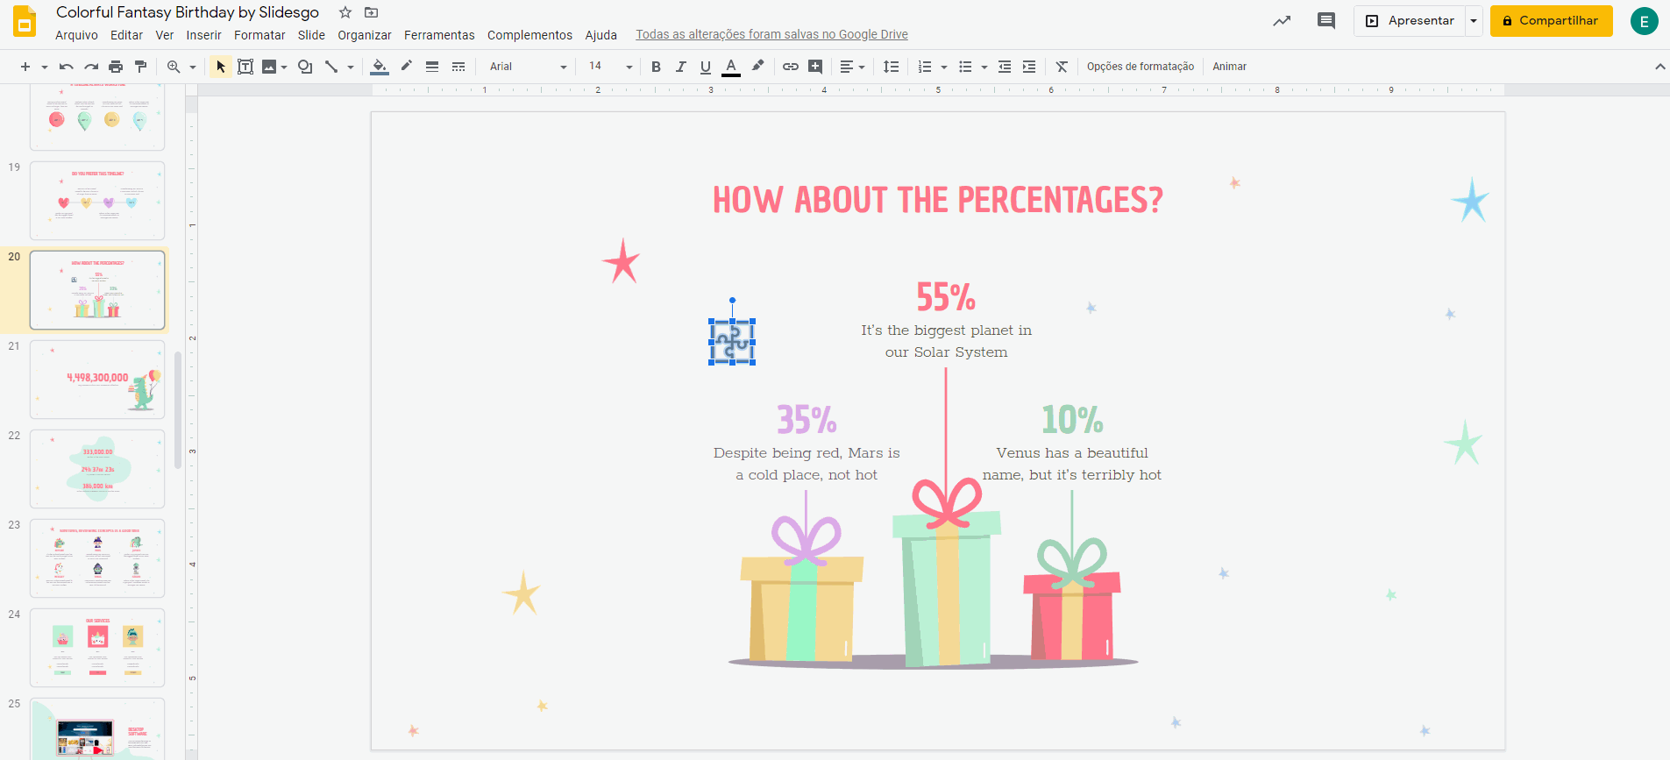Image resolution: width=1670 pixels, height=760 pixels.
Task: Click the print icon
Action: coord(116,67)
